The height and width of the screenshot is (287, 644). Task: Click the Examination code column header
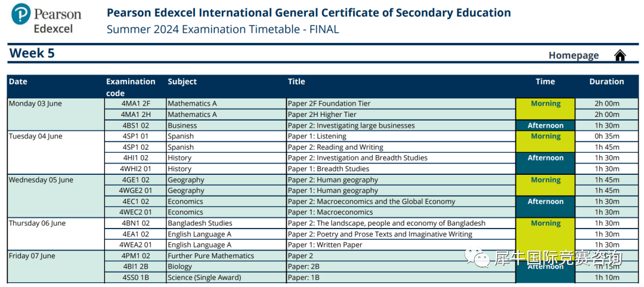click(131, 87)
